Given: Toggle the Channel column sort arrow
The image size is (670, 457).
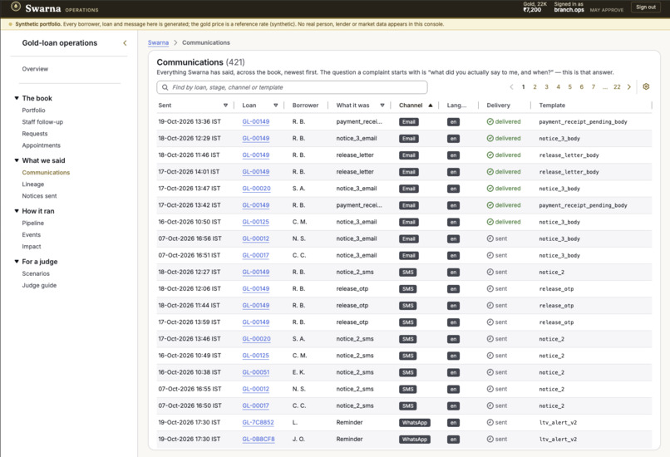Looking at the screenshot, I should pos(431,105).
